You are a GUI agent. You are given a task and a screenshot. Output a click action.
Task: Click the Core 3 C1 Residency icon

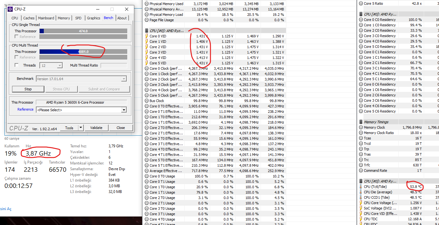coord(361,68)
